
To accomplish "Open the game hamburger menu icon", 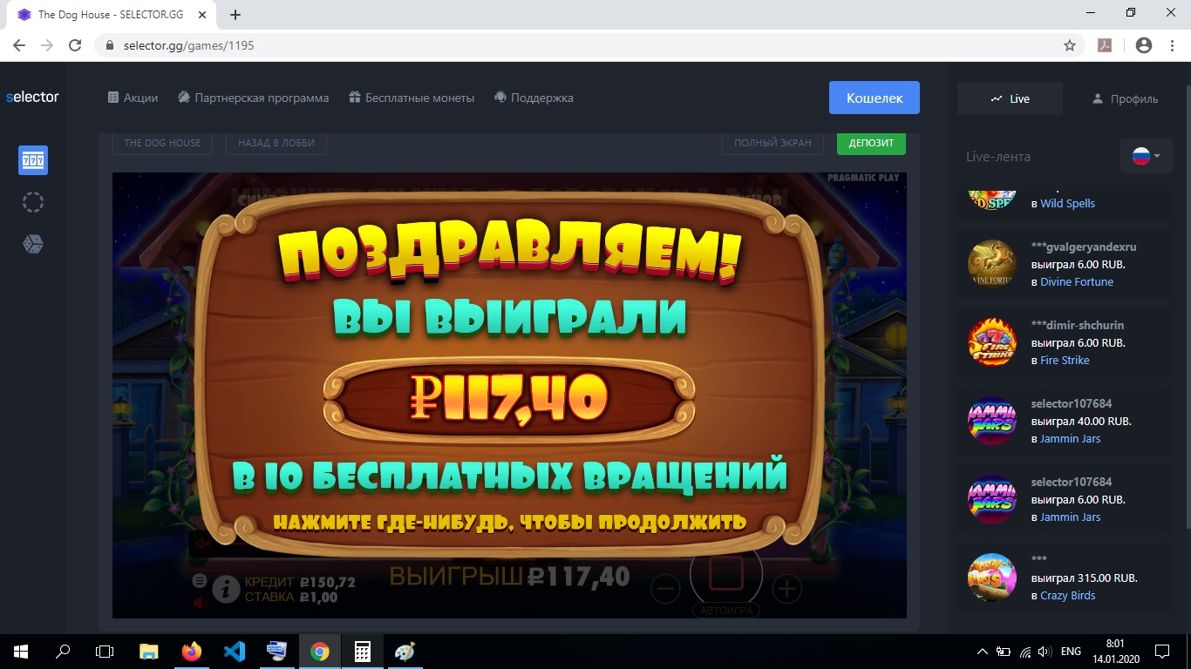I will point(199,581).
